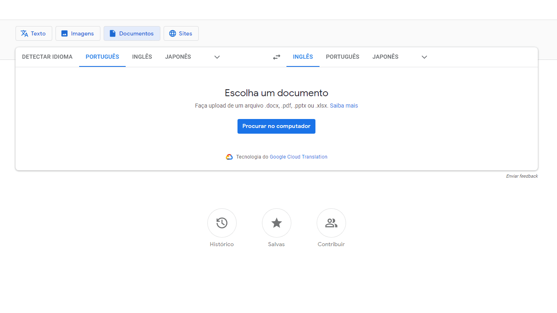The width and height of the screenshot is (557, 313).
Task: Choose Detectar idioma as source language
Action: (47, 57)
